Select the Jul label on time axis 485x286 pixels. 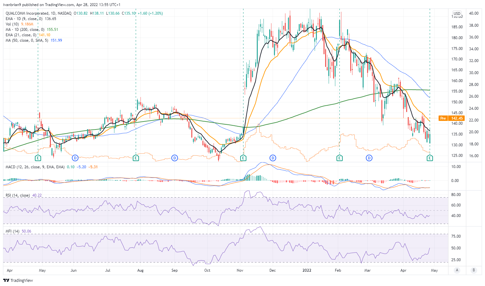coord(108,270)
